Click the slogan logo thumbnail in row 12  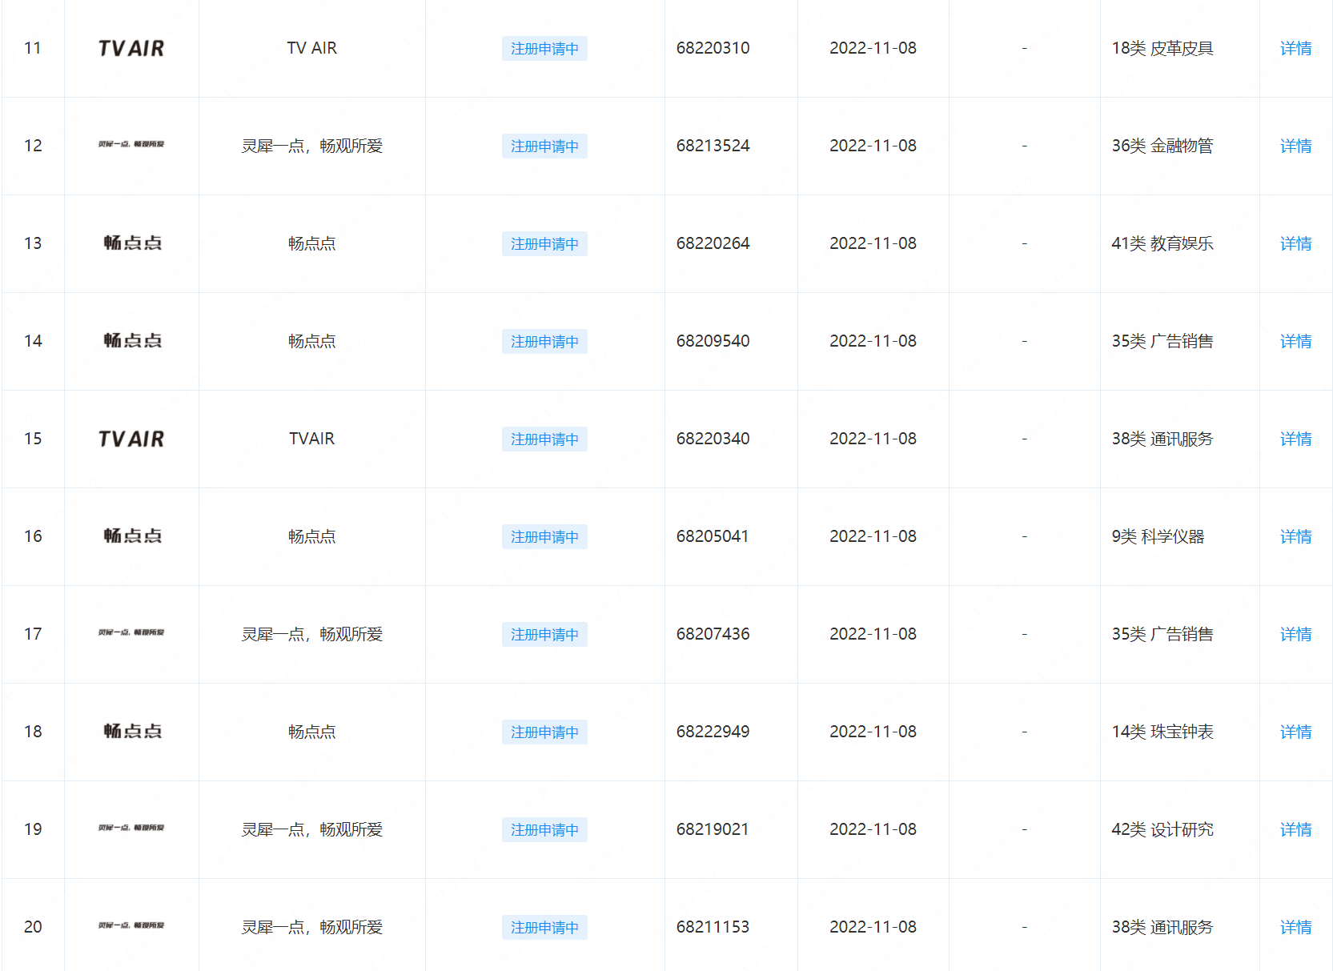point(131,144)
